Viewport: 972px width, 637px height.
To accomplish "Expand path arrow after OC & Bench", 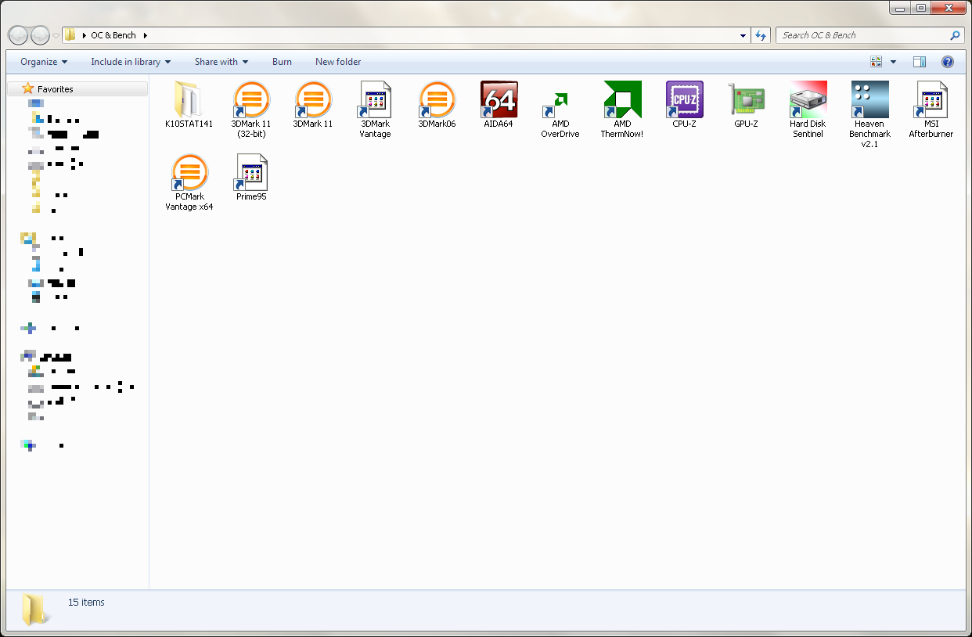I will 146,35.
